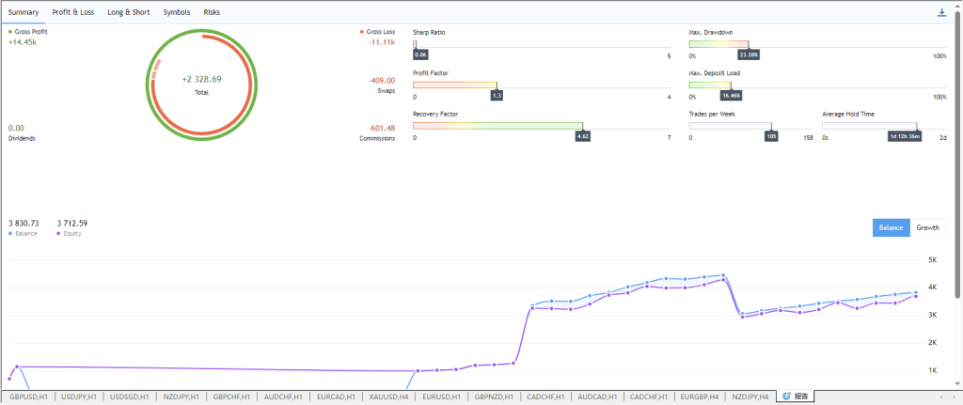Click the report tab icon at bottom
Screen dimensions: 963x405
[787, 397]
